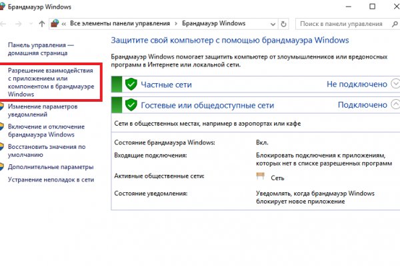Click the refresh button beside address bar

tap(282, 24)
